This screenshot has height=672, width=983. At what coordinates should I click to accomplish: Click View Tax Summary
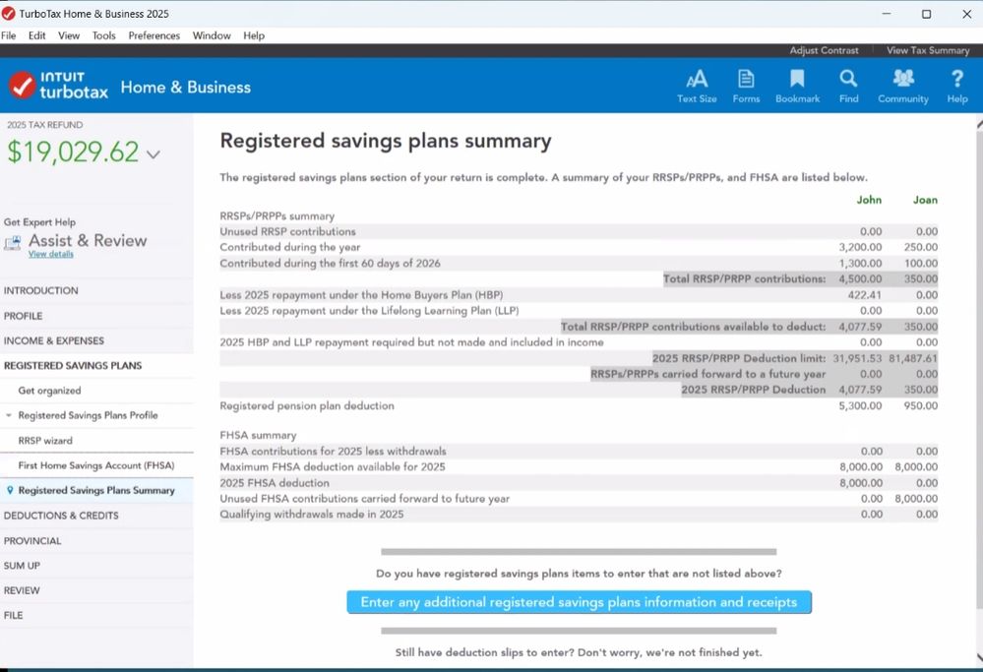927,50
